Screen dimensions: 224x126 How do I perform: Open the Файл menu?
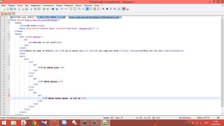[x=3, y=5]
